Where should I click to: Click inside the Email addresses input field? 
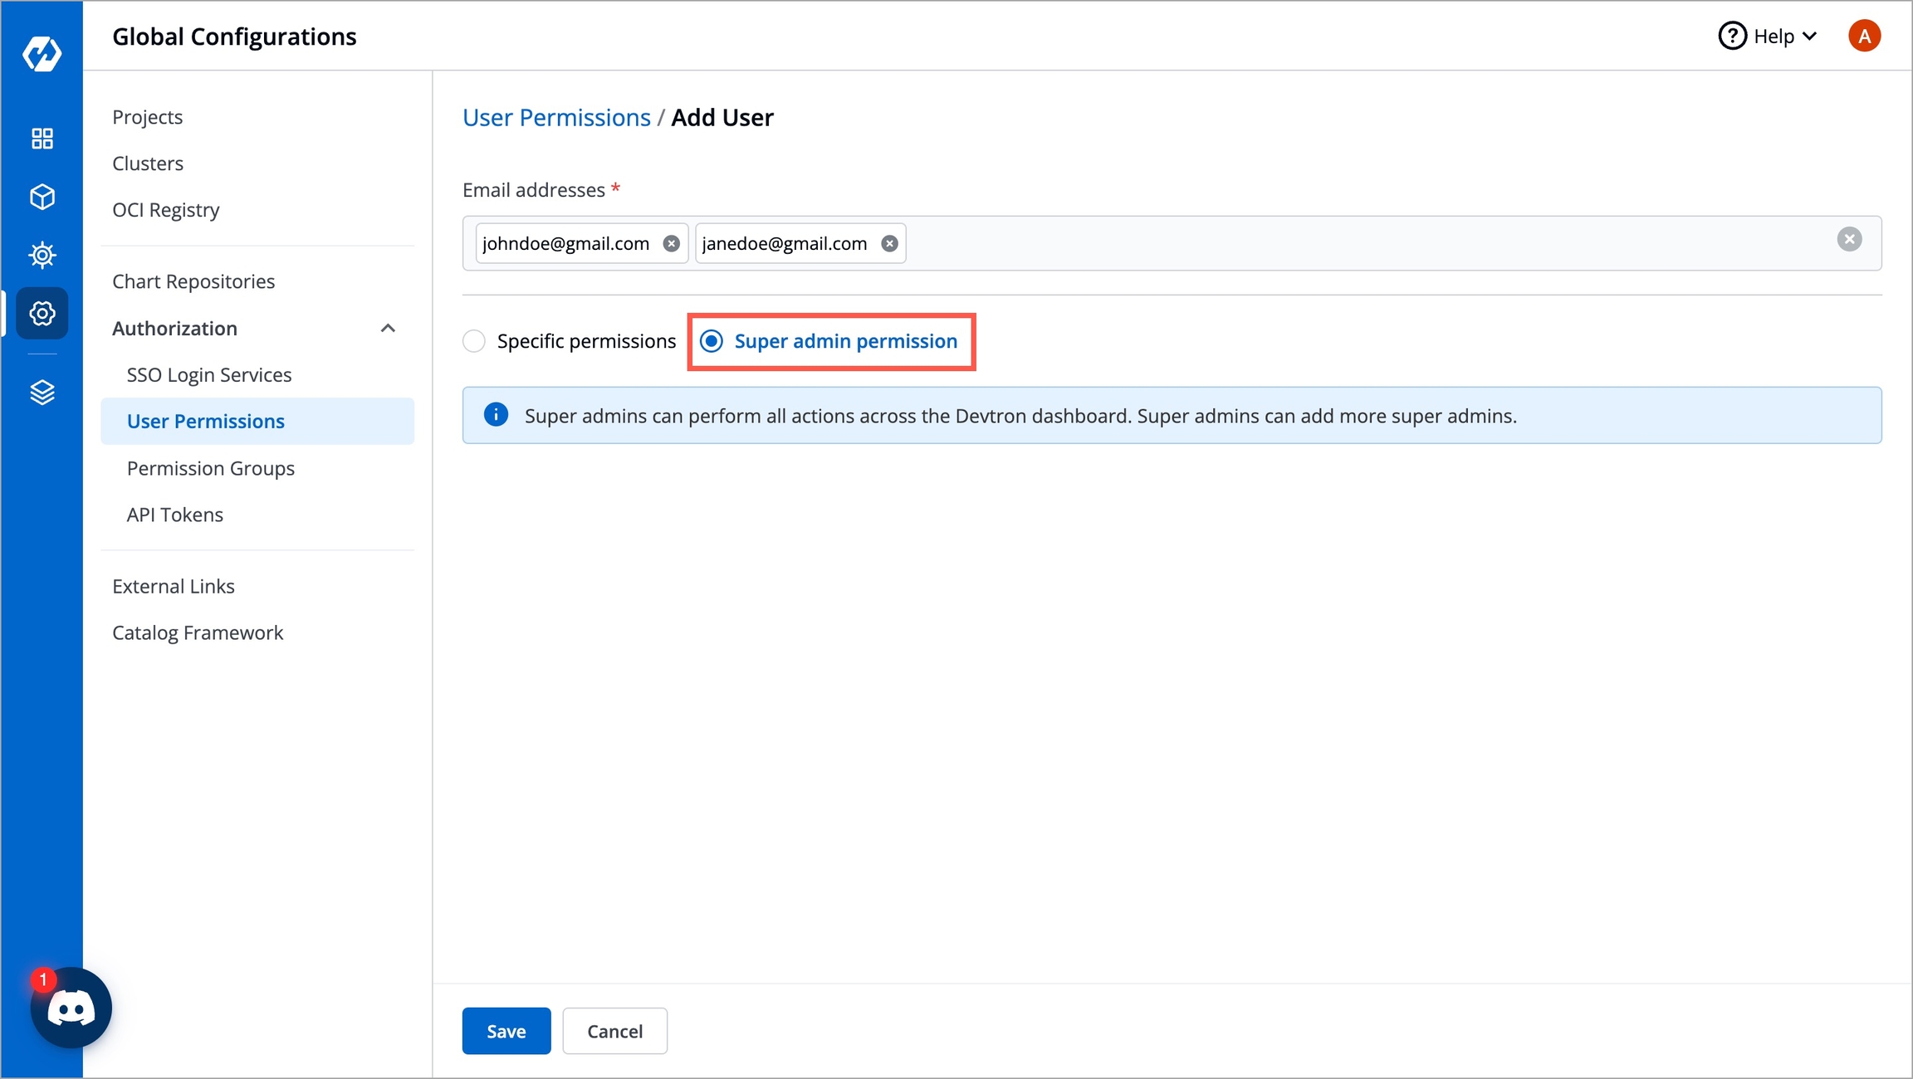pos(1172,243)
